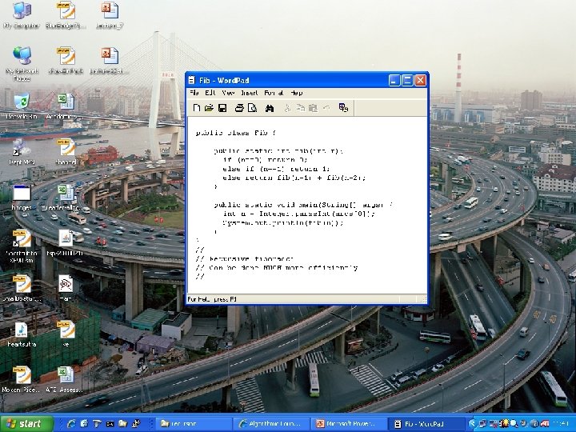Click the 'public static int fib(int n)' line
Image resolution: width=576 pixels, height=432 pixels.
(278, 150)
